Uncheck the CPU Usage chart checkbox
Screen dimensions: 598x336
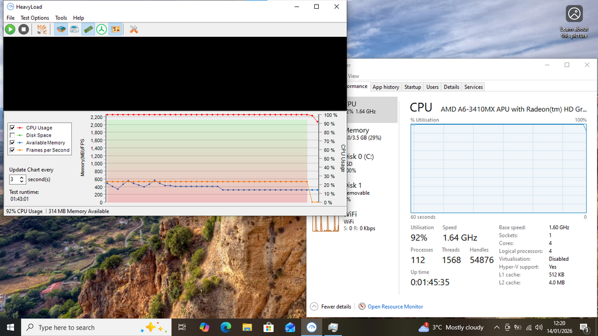point(12,128)
